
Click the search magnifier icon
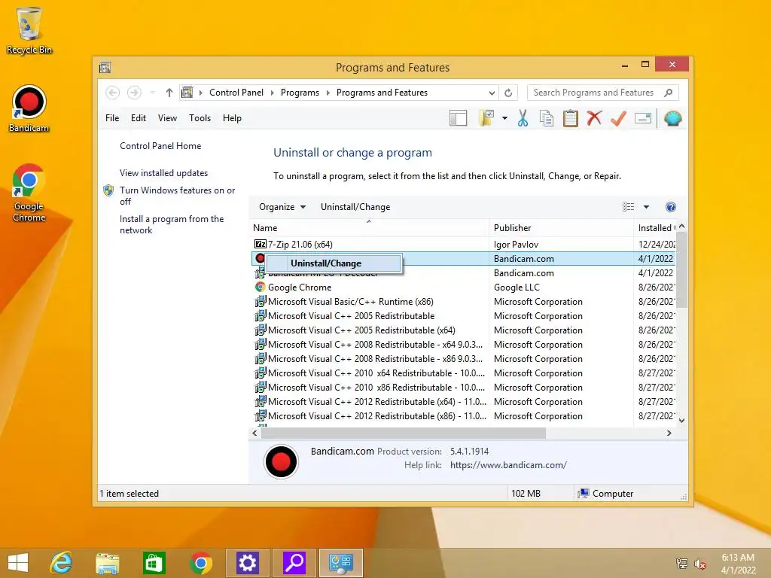pos(668,93)
